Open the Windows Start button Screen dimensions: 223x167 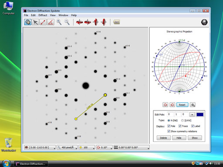pyautogui.click(x=6, y=164)
